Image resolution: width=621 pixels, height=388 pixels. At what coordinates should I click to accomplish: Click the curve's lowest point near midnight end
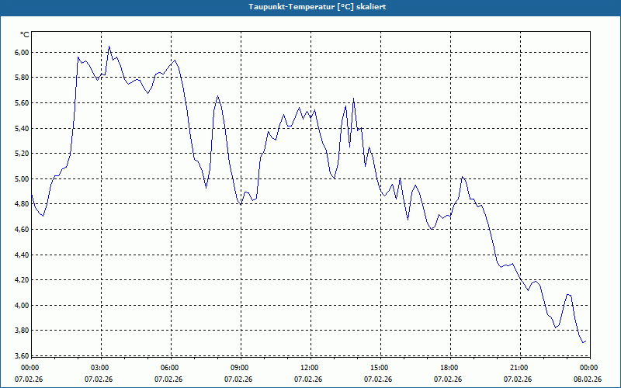pyautogui.click(x=583, y=342)
